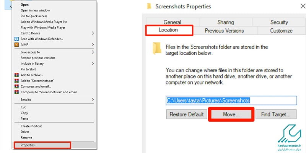Screen dimensions: 306x153
Task: Click the hardwarecenter.ir logo
Action: [289, 139]
